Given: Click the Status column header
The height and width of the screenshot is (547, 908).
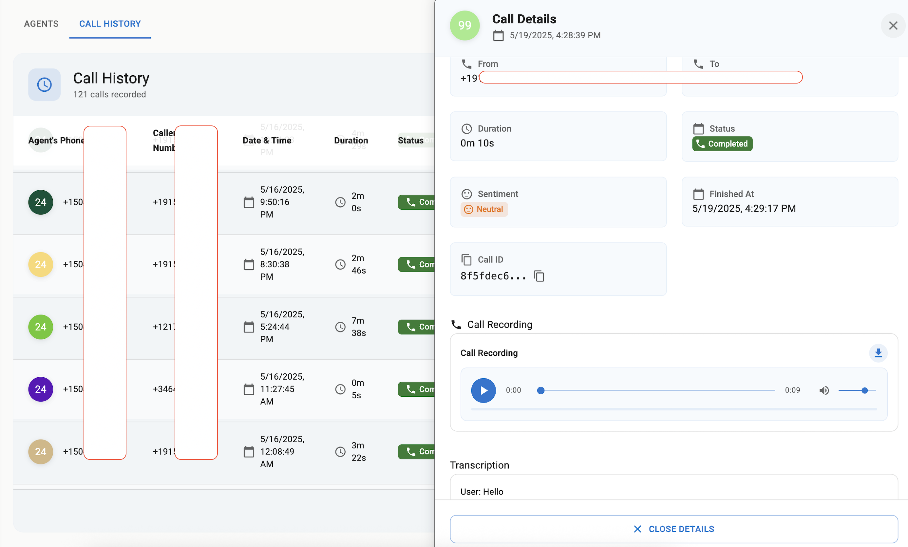Looking at the screenshot, I should pos(410,141).
